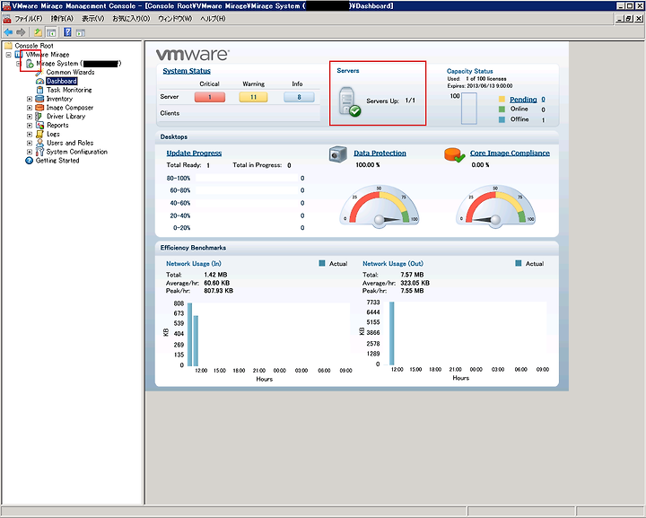The width and height of the screenshot is (646, 518).
Task: Open the Pending devices link
Action: [523, 100]
